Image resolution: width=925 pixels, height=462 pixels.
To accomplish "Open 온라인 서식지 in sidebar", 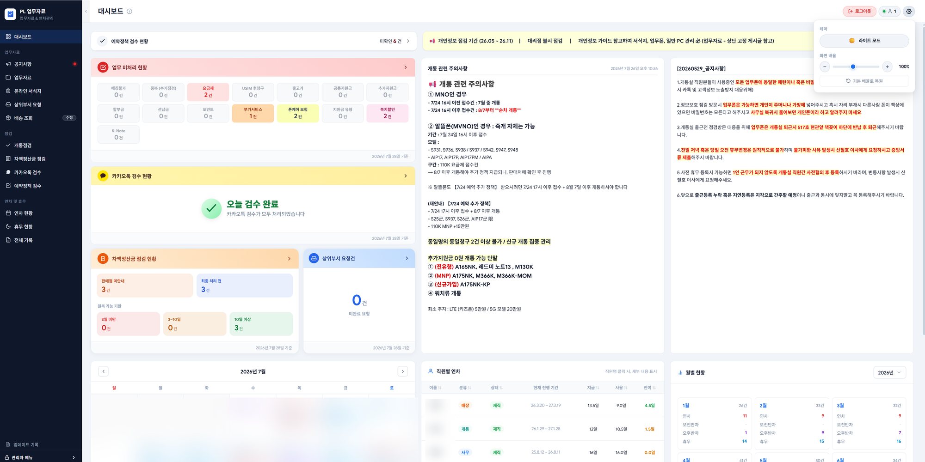I will point(41,91).
